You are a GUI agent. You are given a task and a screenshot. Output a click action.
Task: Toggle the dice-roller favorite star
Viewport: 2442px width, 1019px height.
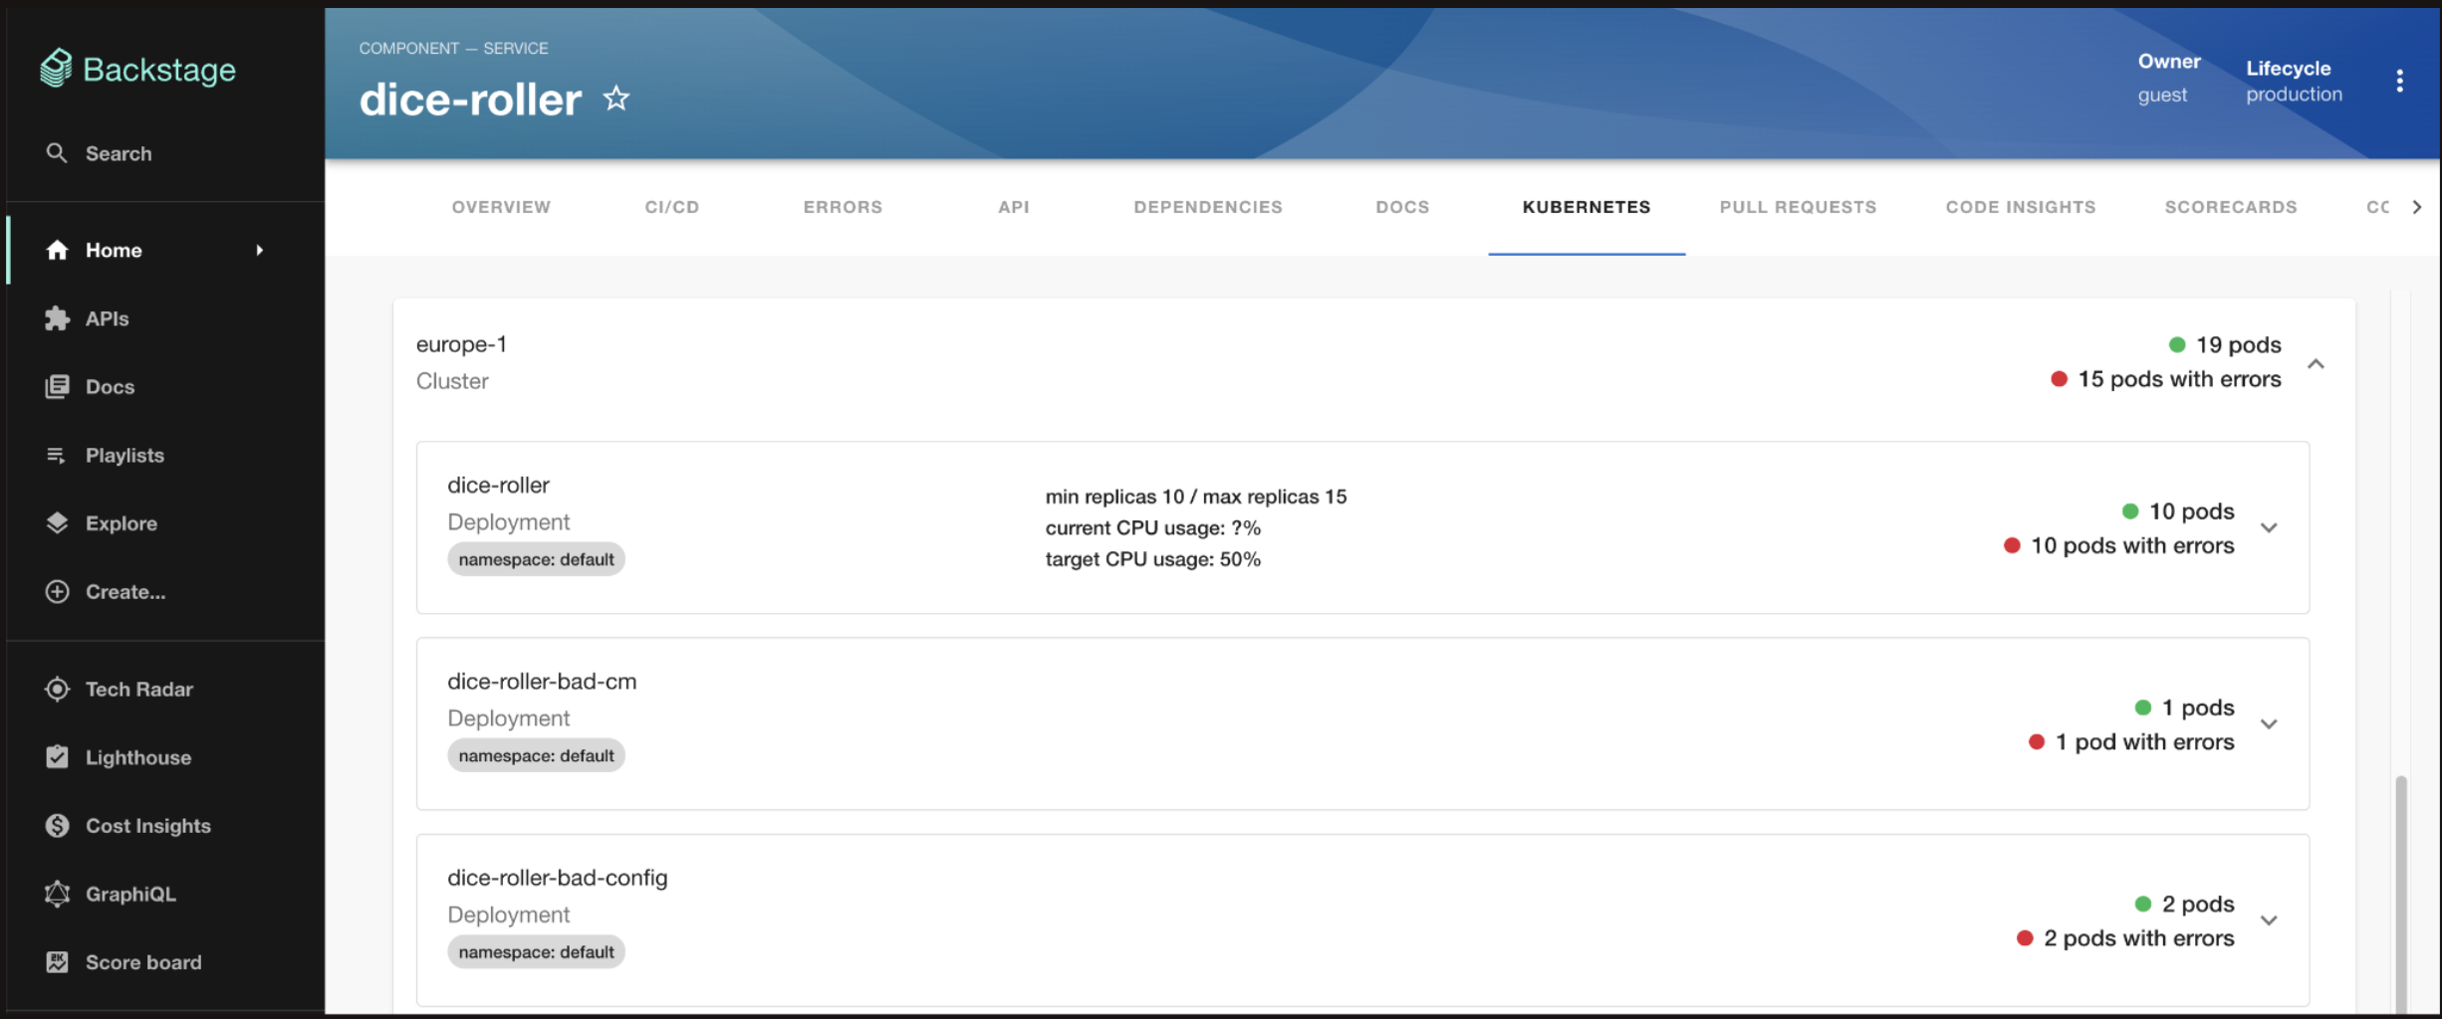coord(616,99)
